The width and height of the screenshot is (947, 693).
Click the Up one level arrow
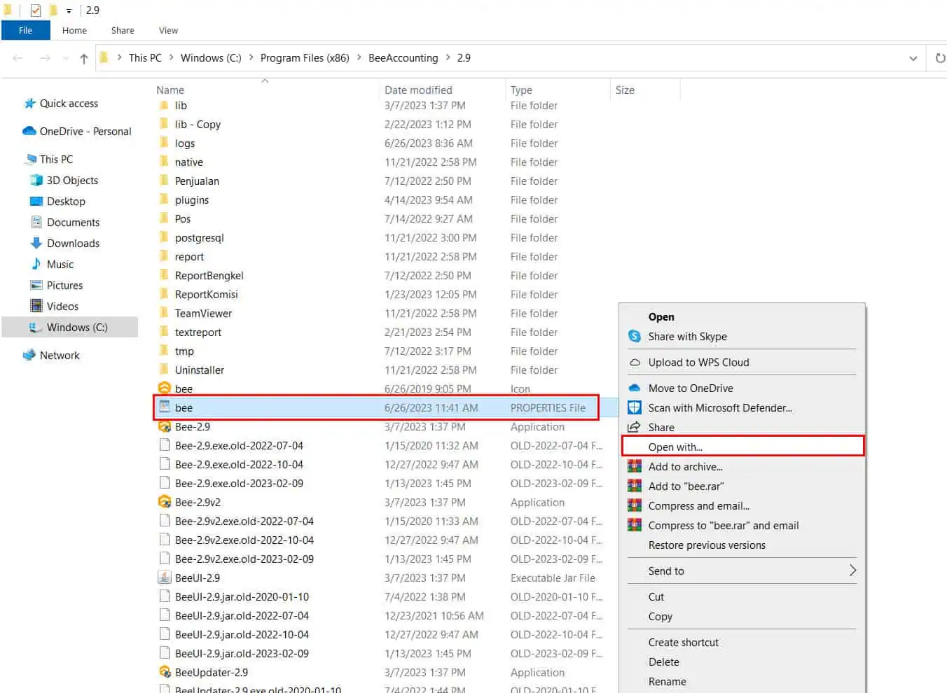click(84, 58)
